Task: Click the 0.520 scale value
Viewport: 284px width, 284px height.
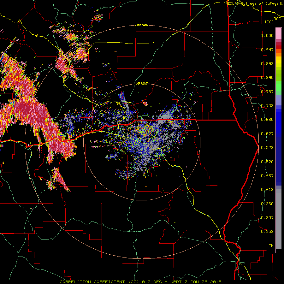Action: 267,162
